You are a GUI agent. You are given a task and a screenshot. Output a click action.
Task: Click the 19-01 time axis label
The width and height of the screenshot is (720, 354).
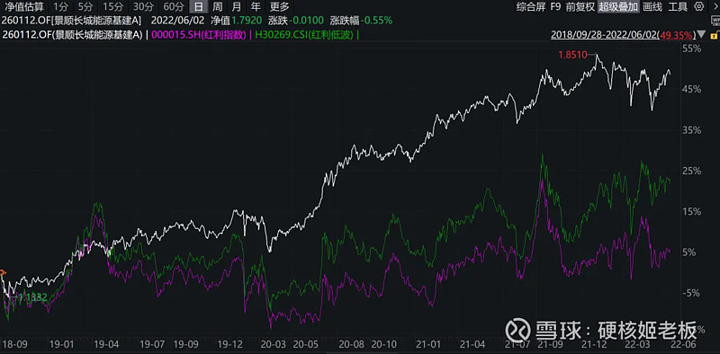(x=61, y=344)
